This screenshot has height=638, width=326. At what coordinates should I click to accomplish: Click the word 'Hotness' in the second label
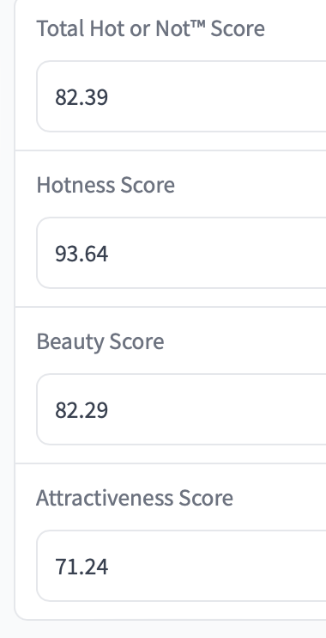75,185
